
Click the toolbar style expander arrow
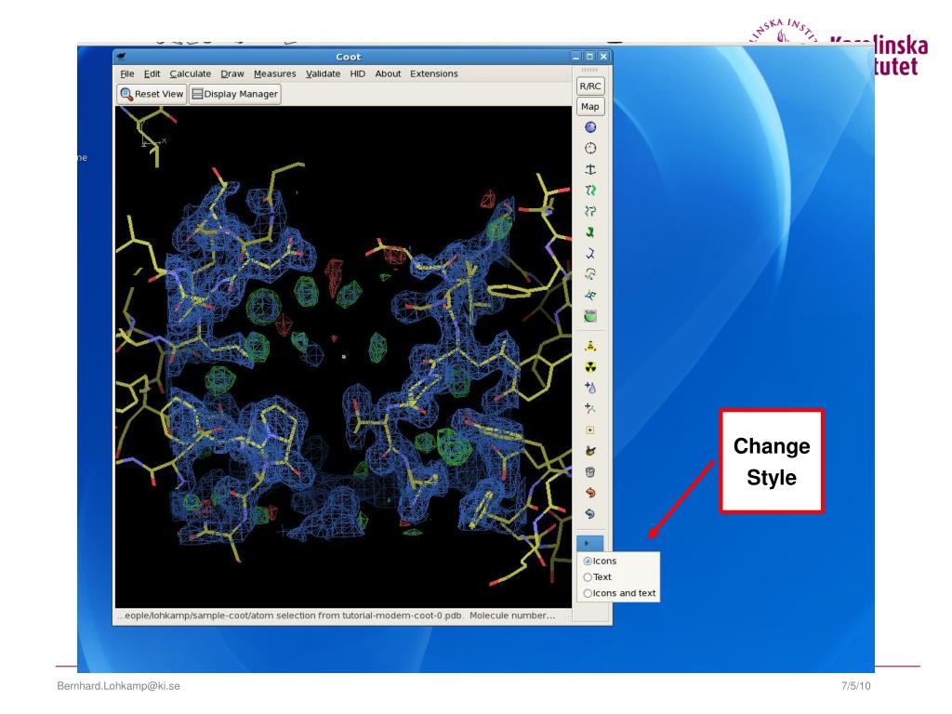(x=589, y=543)
